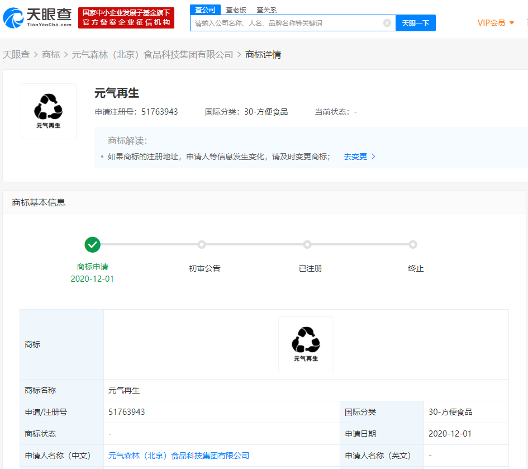Click 国际分类：30-方便食品 header text
Screen dimensions: 528x469
coord(246,112)
